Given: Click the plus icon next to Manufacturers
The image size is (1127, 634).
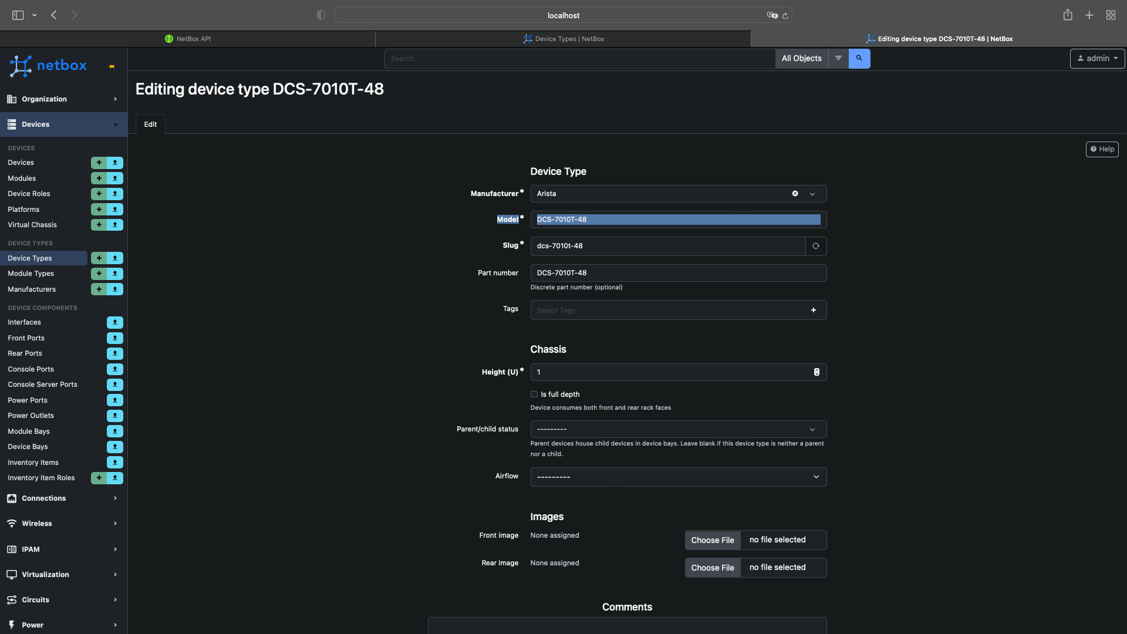Looking at the screenshot, I should pyautogui.click(x=99, y=289).
